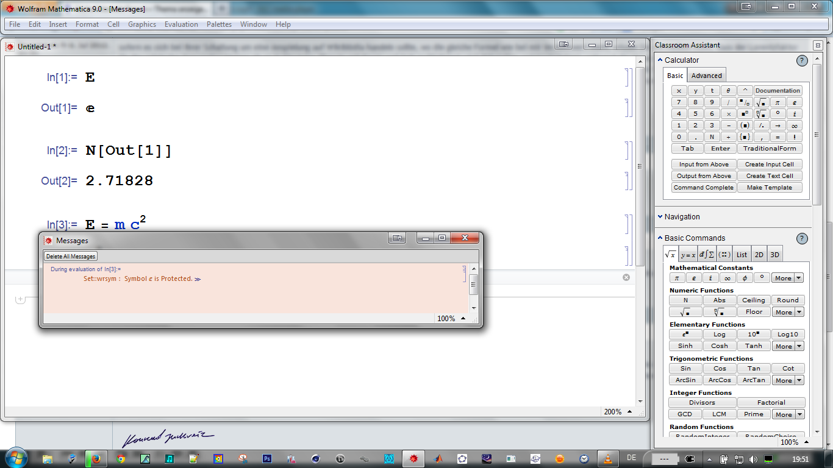The height and width of the screenshot is (468, 833).
Task: Click Command Complete button
Action: click(x=704, y=188)
